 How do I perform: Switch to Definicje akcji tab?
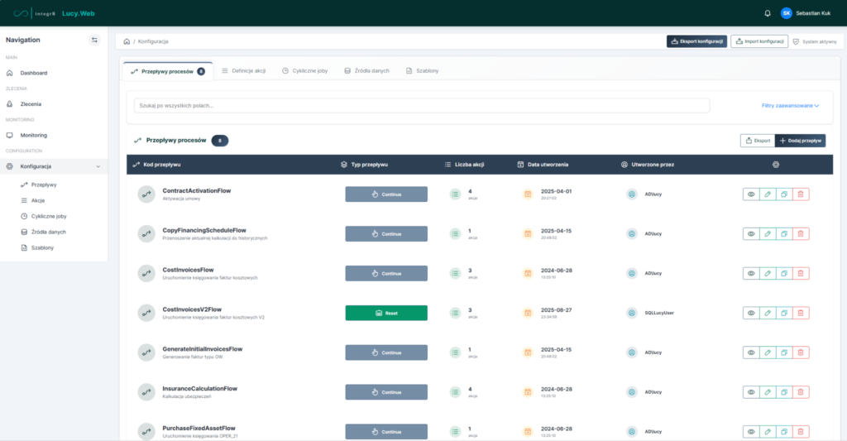pos(244,71)
